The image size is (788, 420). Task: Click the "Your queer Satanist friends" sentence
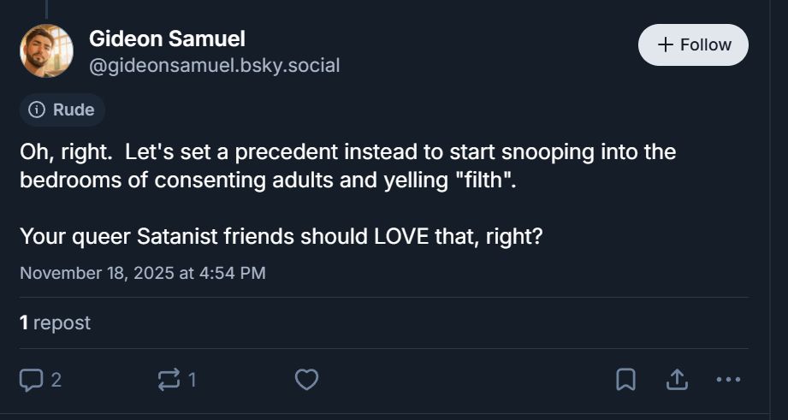click(281, 235)
